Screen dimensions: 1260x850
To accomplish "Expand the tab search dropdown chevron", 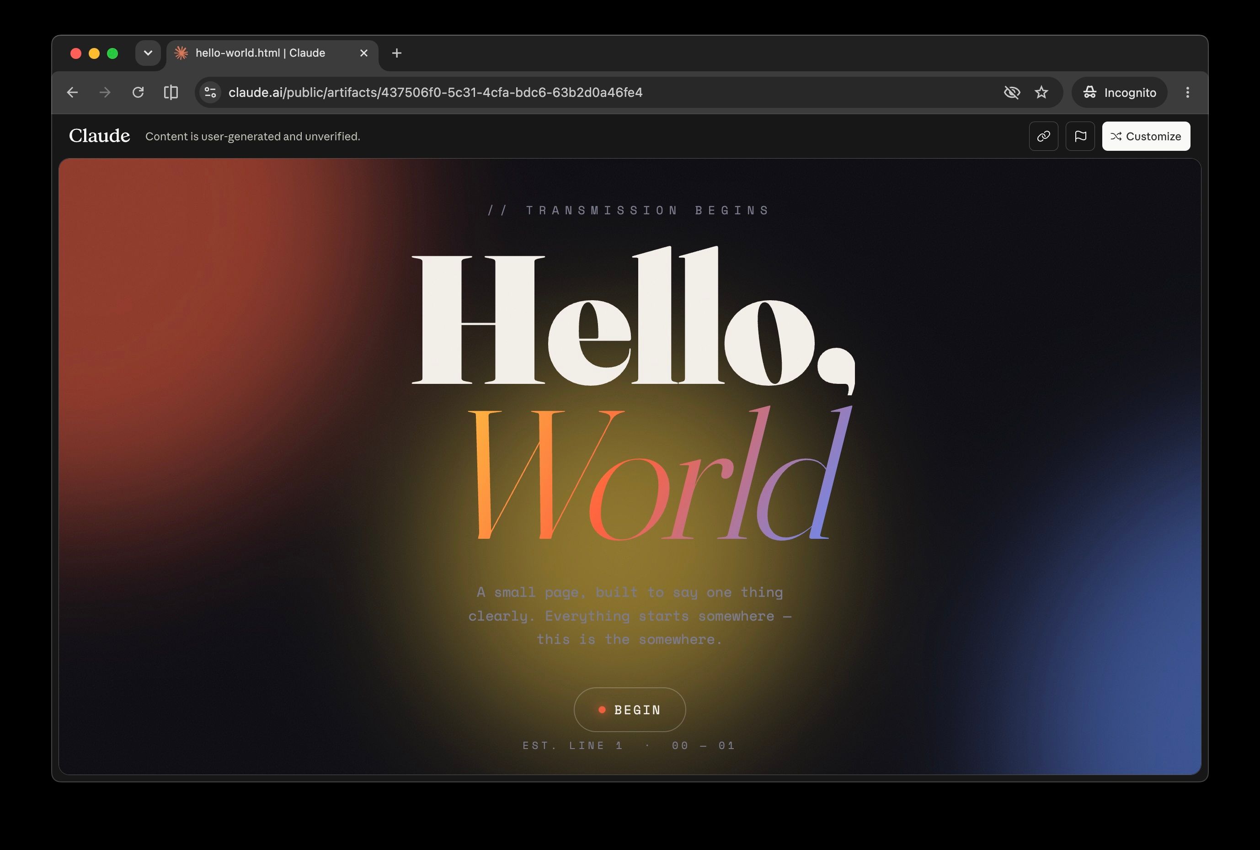I will [148, 53].
